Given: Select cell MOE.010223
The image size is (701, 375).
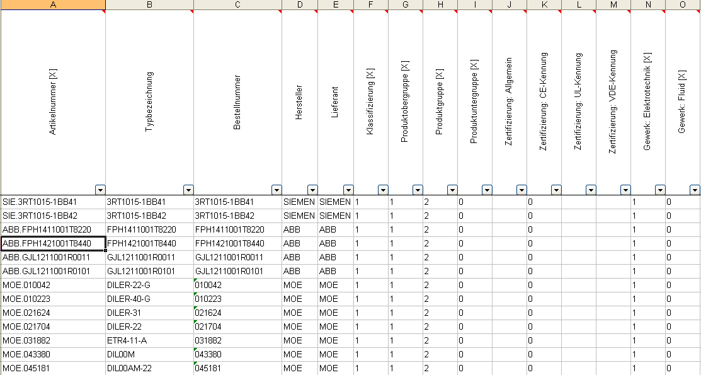Looking at the screenshot, I should [53, 299].
